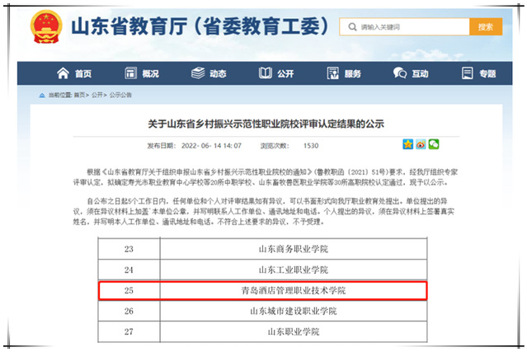
Task: Click the 服务 navigation icon
Action: tap(332, 73)
